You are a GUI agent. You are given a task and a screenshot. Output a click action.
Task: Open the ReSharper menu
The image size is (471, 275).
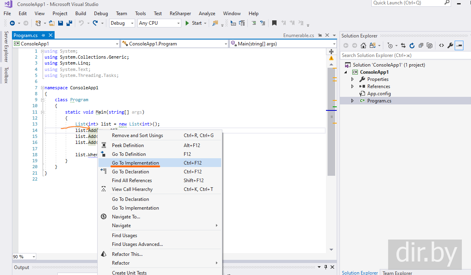click(x=180, y=14)
